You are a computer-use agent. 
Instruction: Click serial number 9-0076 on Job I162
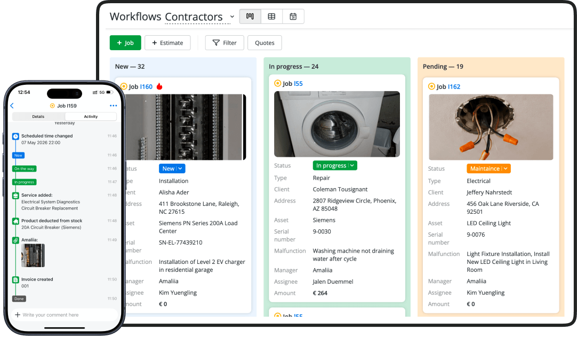(476, 235)
